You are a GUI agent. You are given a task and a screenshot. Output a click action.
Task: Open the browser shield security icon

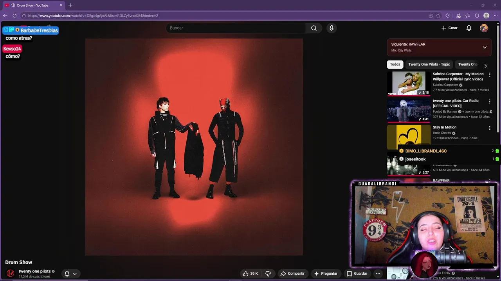[x=477, y=16]
